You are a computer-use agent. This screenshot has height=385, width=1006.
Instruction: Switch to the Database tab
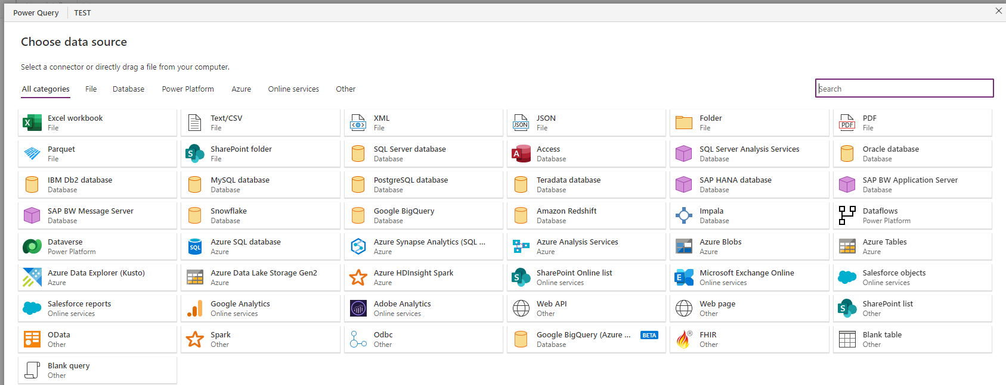[x=128, y=89]
